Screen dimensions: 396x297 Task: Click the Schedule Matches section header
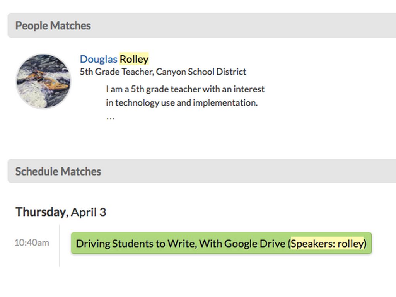[x=58, y=171]
